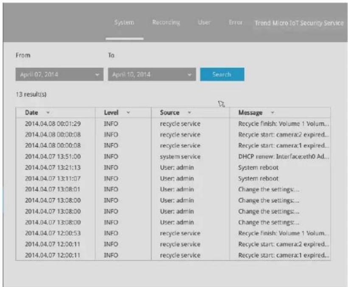Select log entry dated 2014.04.08 00:01:29
The image size is (348, 287).
coord(53,124)
